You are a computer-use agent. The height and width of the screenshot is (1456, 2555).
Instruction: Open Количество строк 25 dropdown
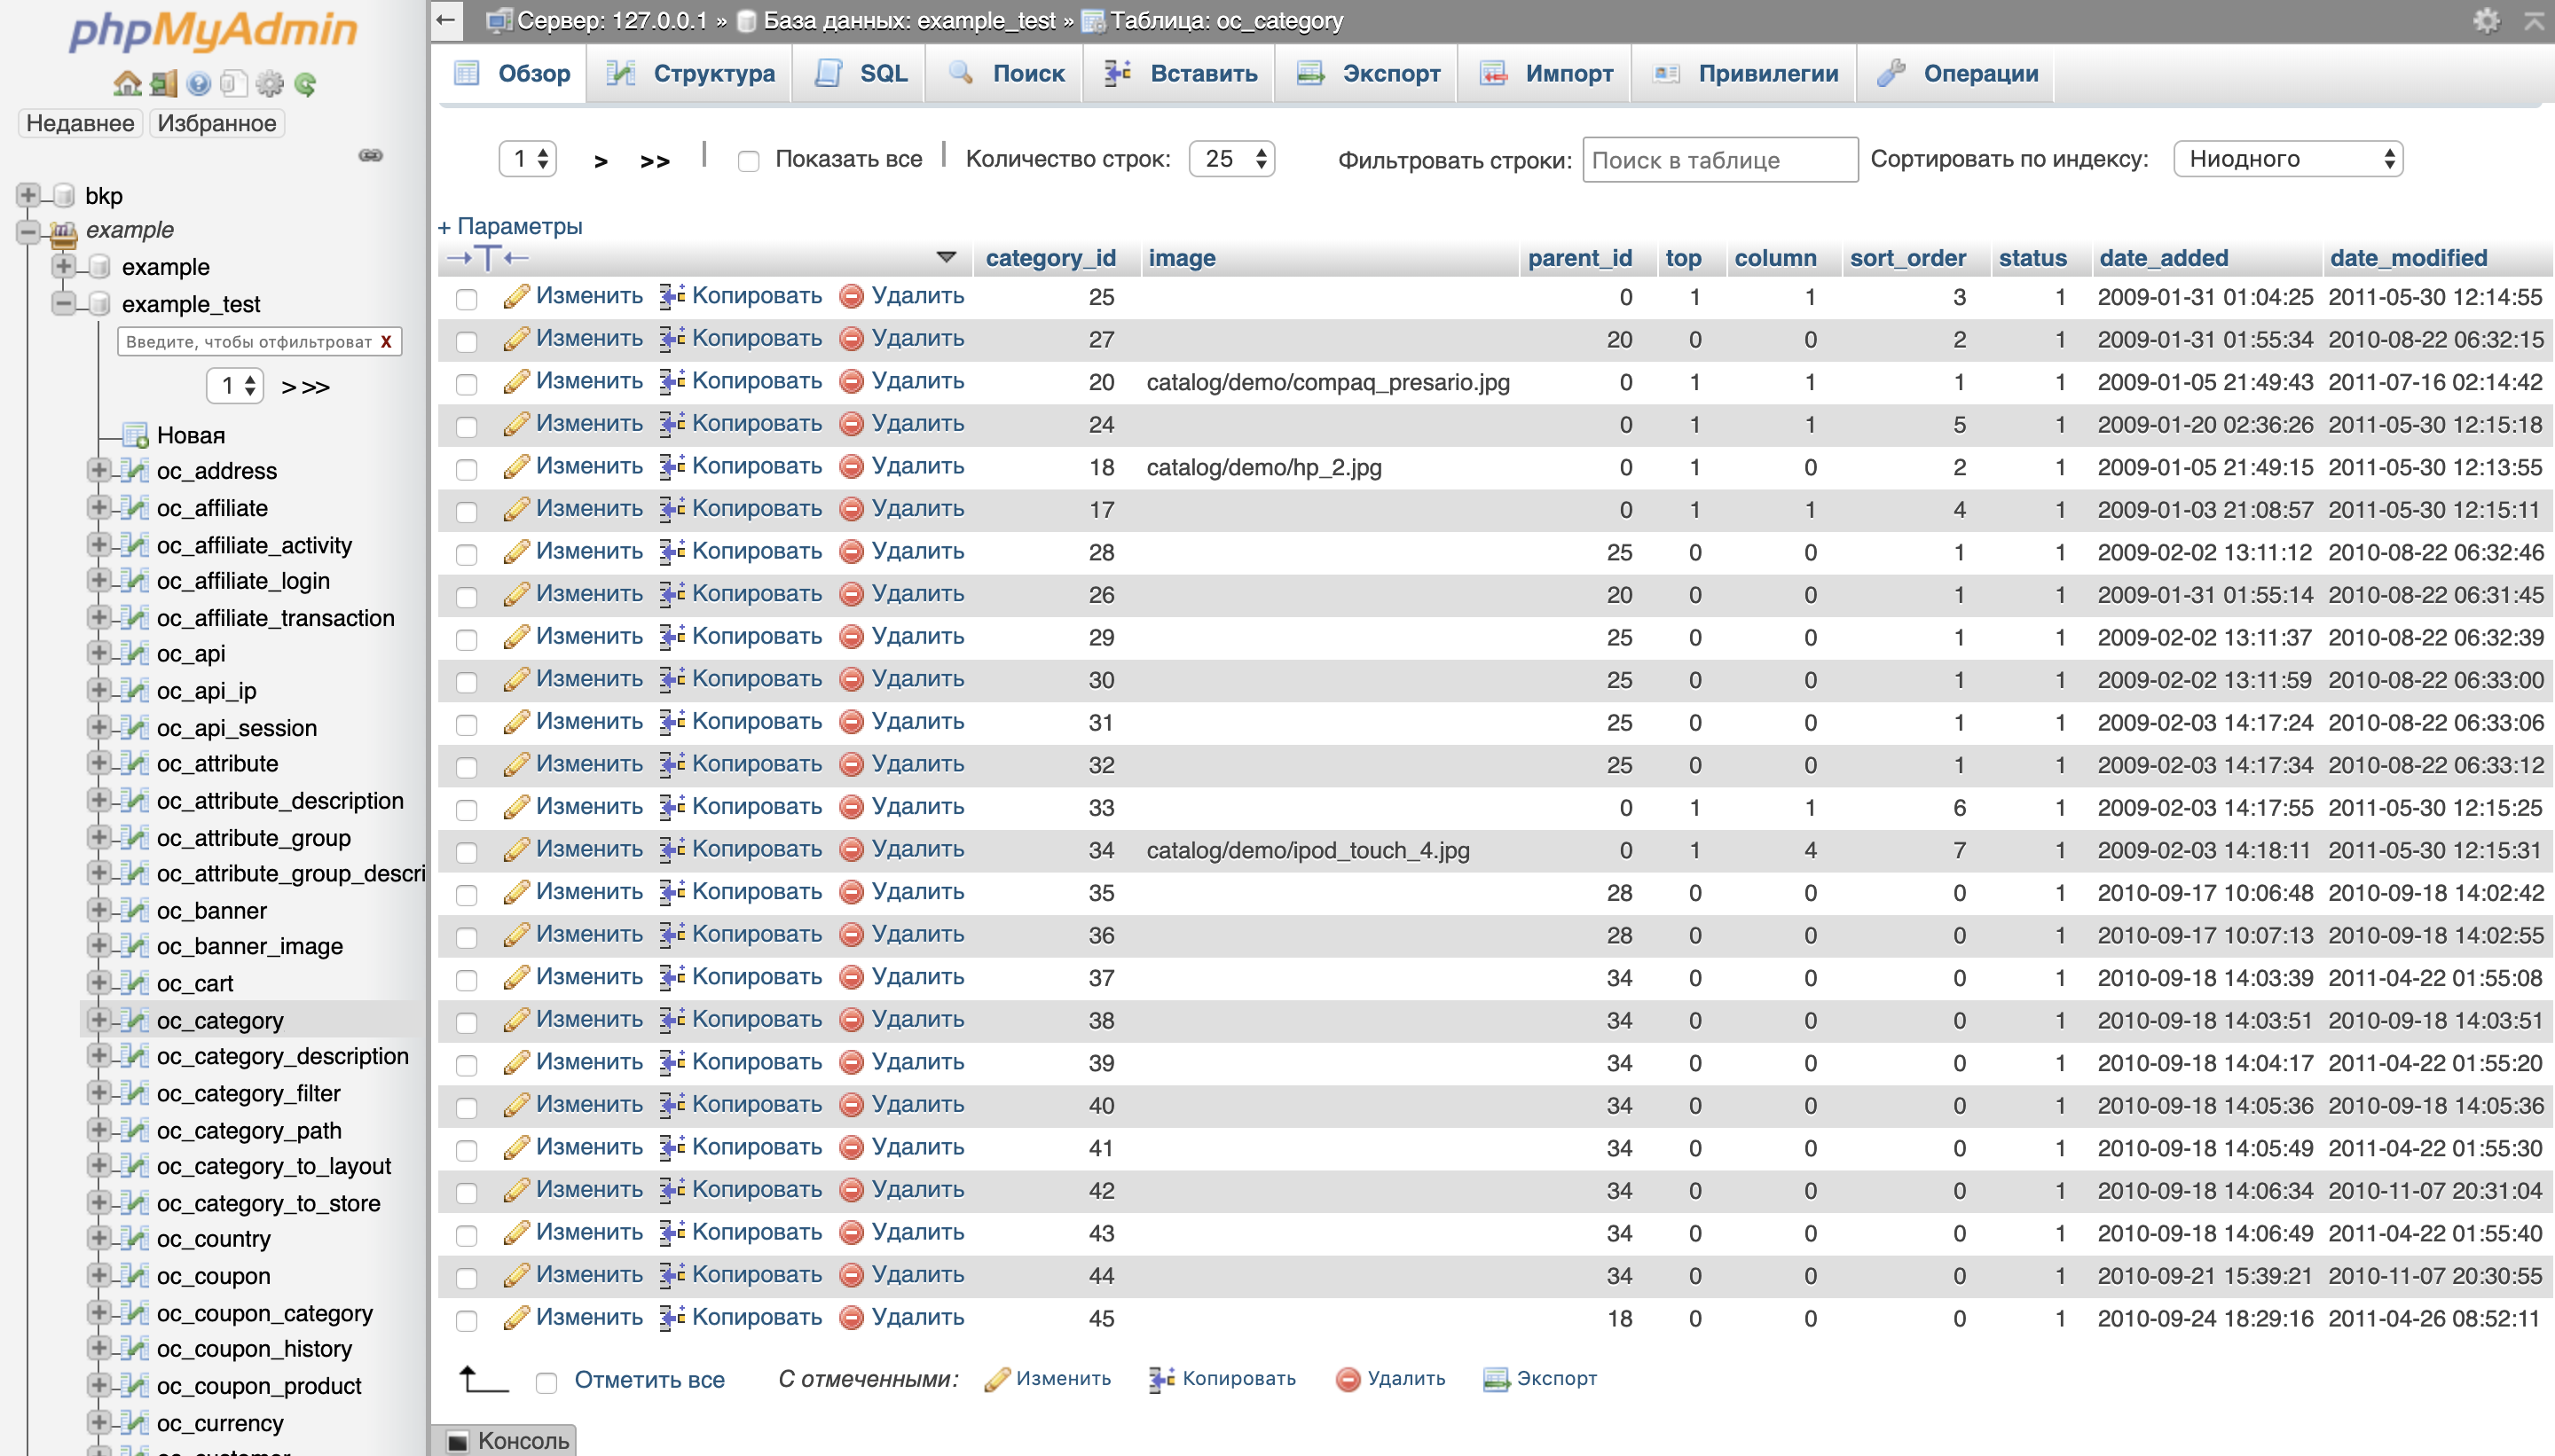(1231, 159)
